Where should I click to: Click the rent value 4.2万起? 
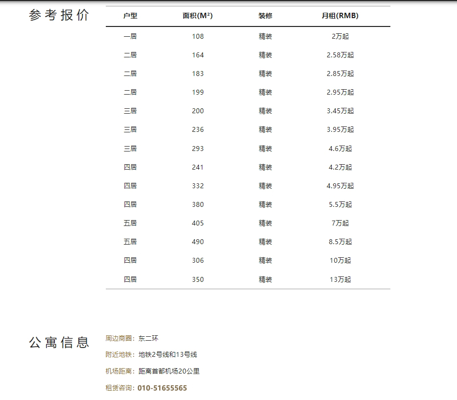click(x=340, y=168)
